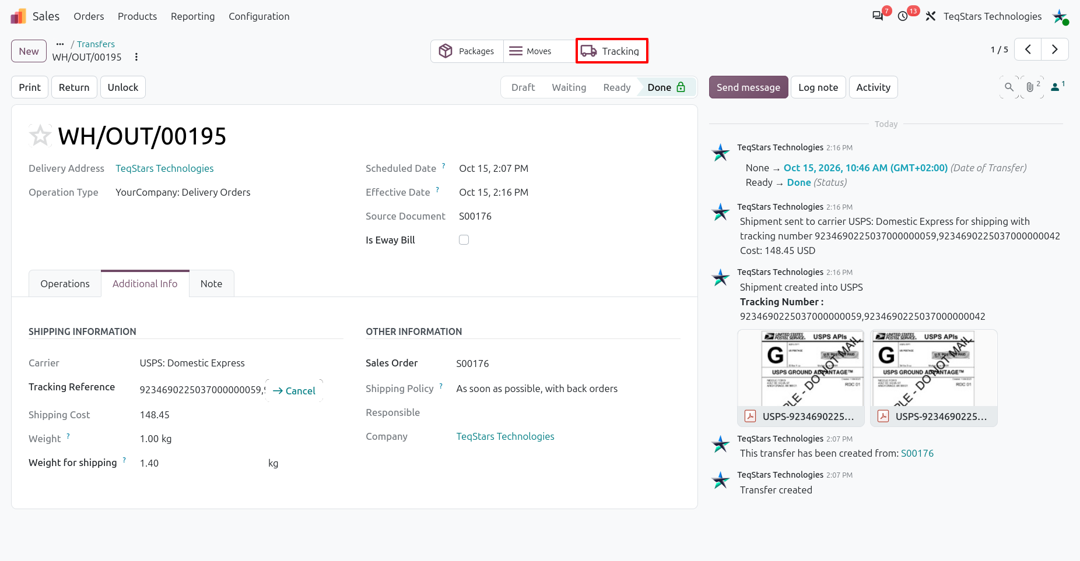Open the Reporting menu
Screen dimensions: 1080x561
192,16
